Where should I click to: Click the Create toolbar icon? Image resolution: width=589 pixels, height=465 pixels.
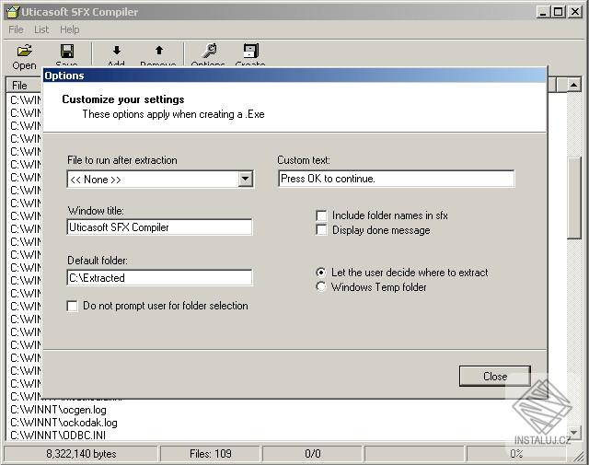click(x=250, y=52)
